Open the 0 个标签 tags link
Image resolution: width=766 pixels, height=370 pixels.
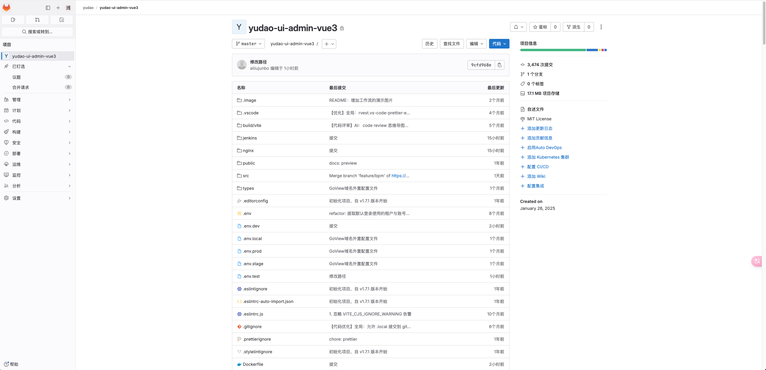(x=535, y=84)
